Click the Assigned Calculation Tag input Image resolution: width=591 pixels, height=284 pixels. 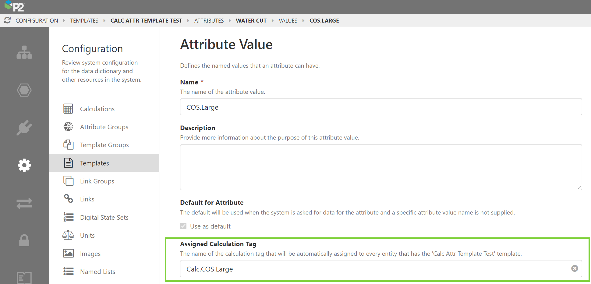(375, 269)
